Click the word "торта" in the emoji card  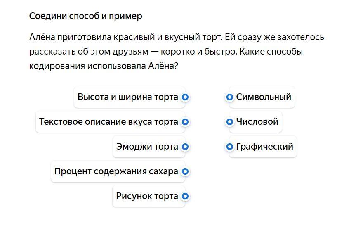[166, 147]
